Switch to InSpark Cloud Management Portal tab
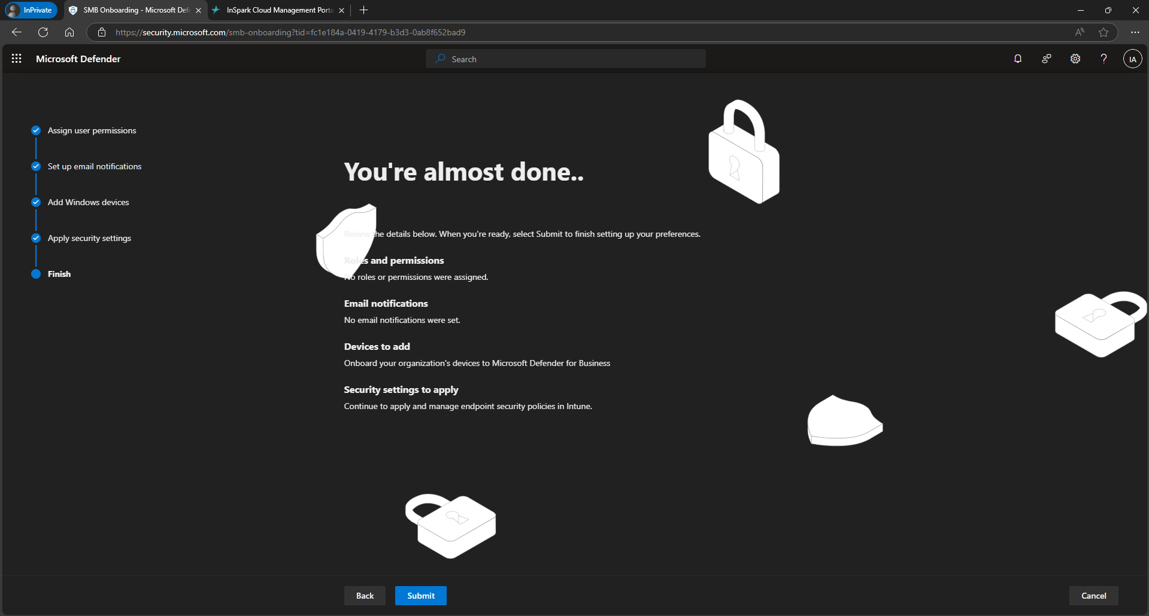Image resolution: width=1149 pixels, height=616 pixels. click(279, 10)
